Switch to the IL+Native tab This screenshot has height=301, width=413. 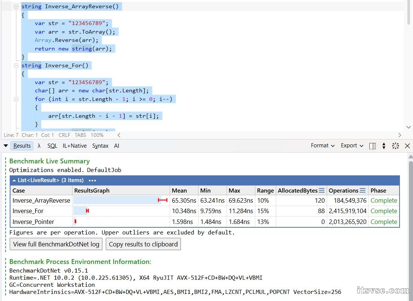pos(74,146)
